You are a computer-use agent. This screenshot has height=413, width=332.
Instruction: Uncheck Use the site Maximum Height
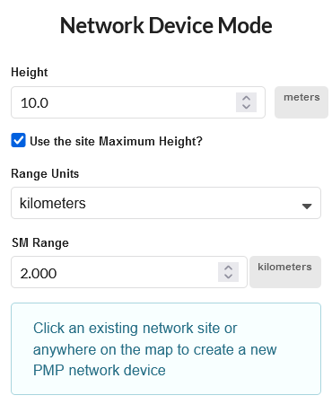(18, 140)
